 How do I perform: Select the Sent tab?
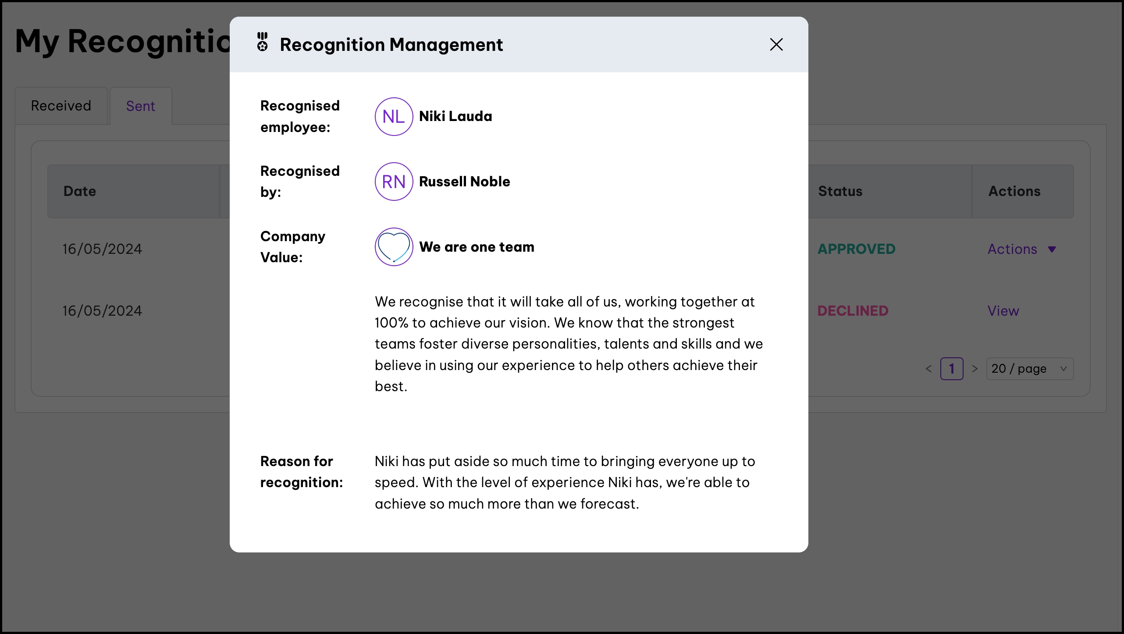coord(140,106)
